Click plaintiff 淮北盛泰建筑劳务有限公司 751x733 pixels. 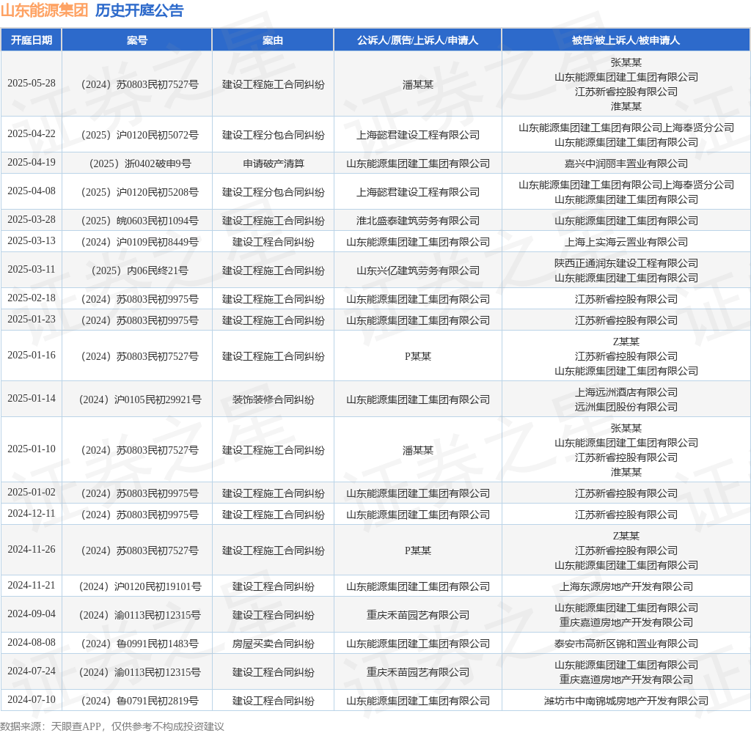[417, 221]
